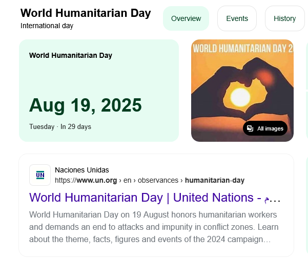Click the partially visible search result at right
Viewport: 308px width, 260px height.
306,205
